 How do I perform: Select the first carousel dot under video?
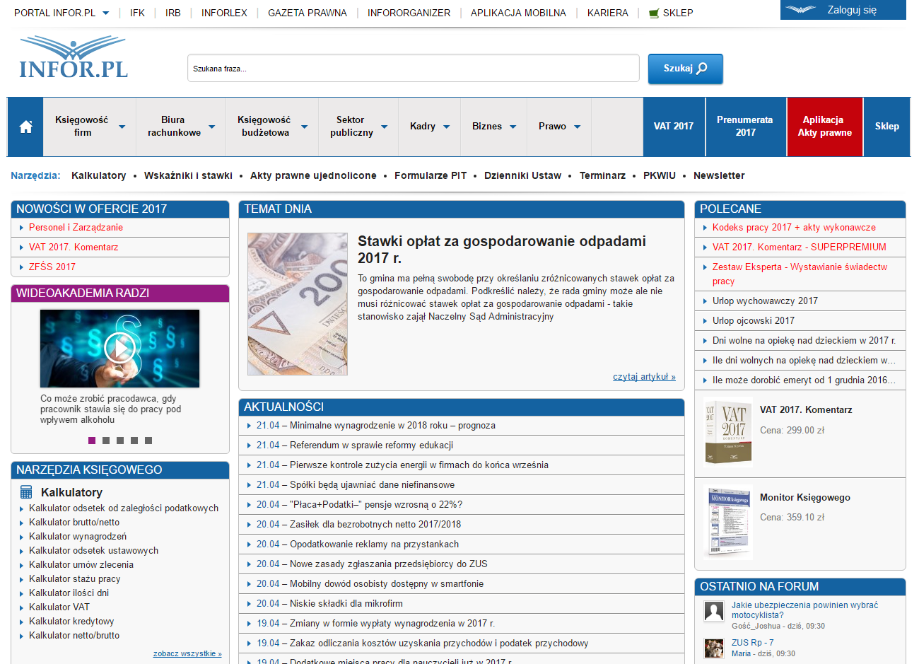pyautogui.click(x=92, y=441)
